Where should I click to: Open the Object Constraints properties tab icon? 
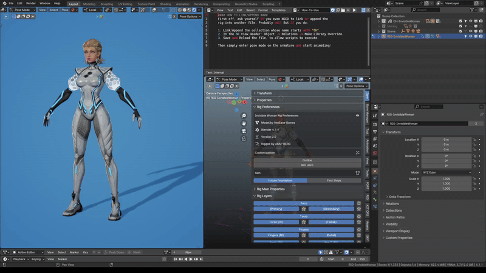pos(375,186)
